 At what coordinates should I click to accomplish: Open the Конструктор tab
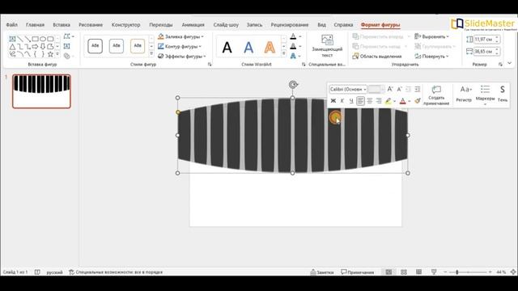tap(126, 25)
